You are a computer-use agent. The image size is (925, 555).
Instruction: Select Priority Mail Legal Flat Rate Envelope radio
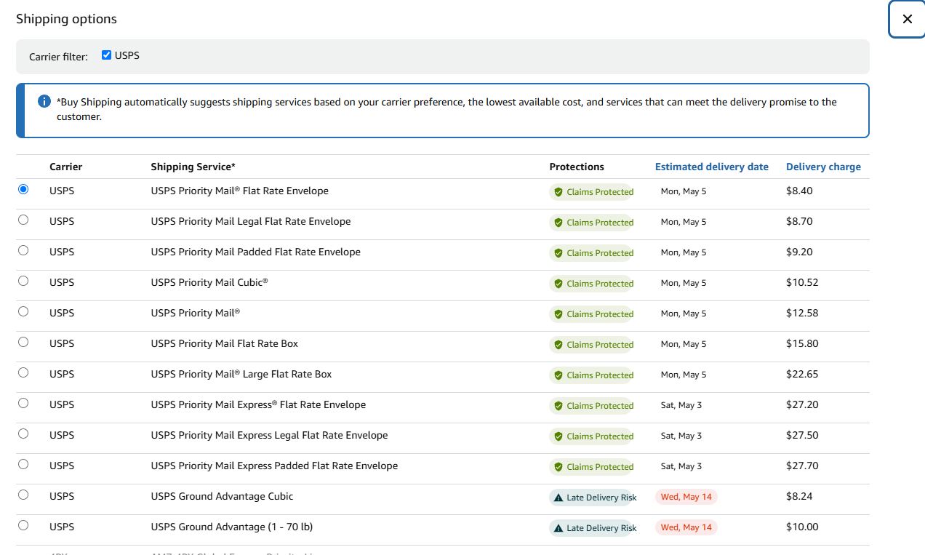[23, 220]
